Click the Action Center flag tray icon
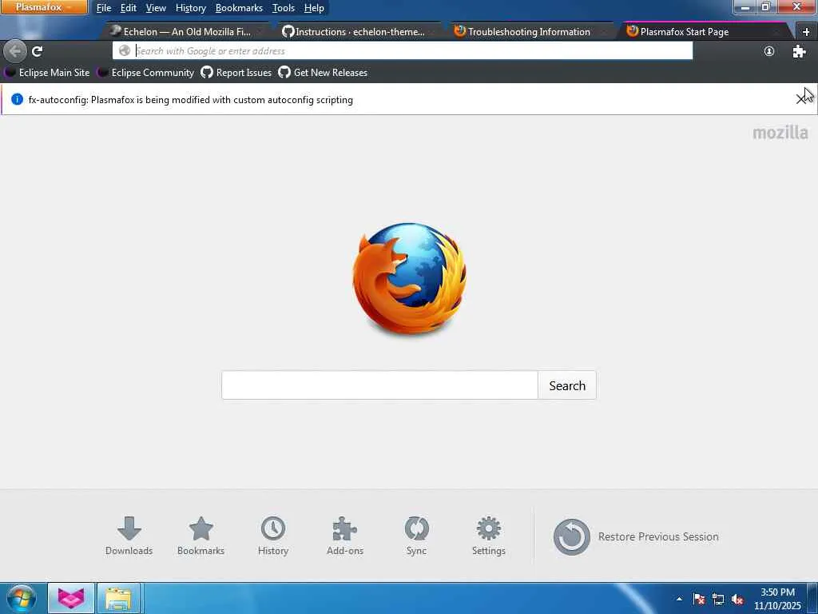 (699, 600)
